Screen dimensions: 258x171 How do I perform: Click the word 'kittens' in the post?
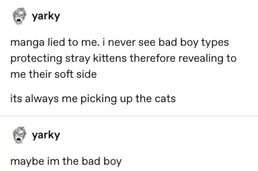[x=110, y=58]
